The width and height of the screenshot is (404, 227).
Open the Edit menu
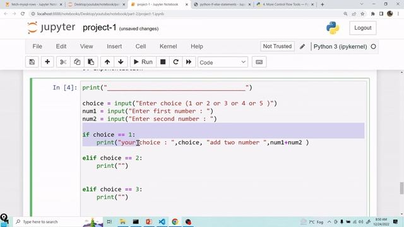61,46
